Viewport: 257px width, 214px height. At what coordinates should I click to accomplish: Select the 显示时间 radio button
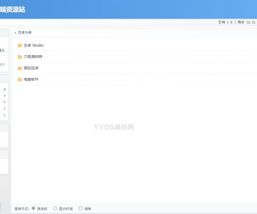[55, 208]
